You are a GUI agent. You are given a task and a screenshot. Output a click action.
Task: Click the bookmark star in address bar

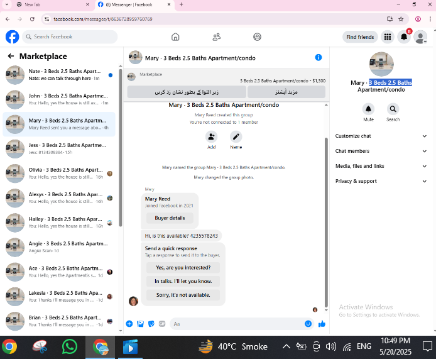click(401, 19)
